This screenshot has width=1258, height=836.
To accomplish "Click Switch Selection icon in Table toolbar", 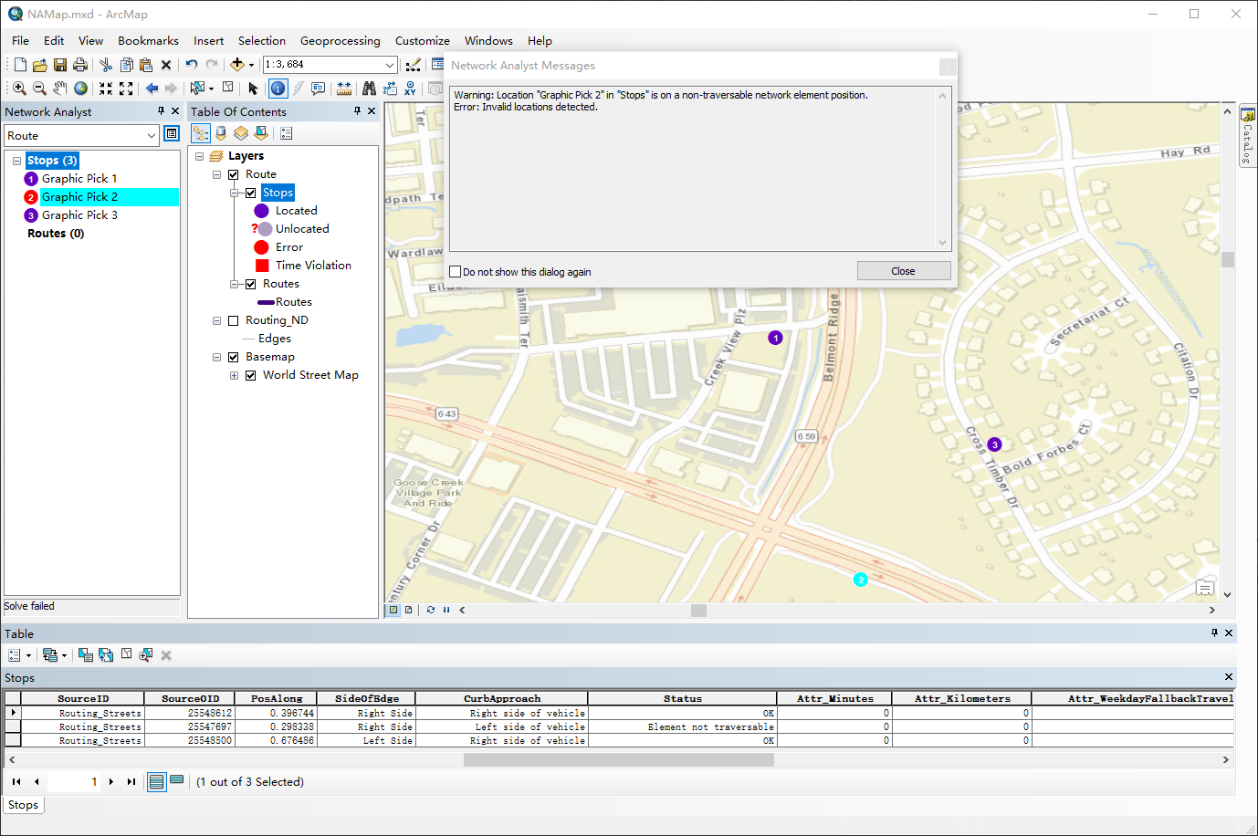I will pos(106,655).
